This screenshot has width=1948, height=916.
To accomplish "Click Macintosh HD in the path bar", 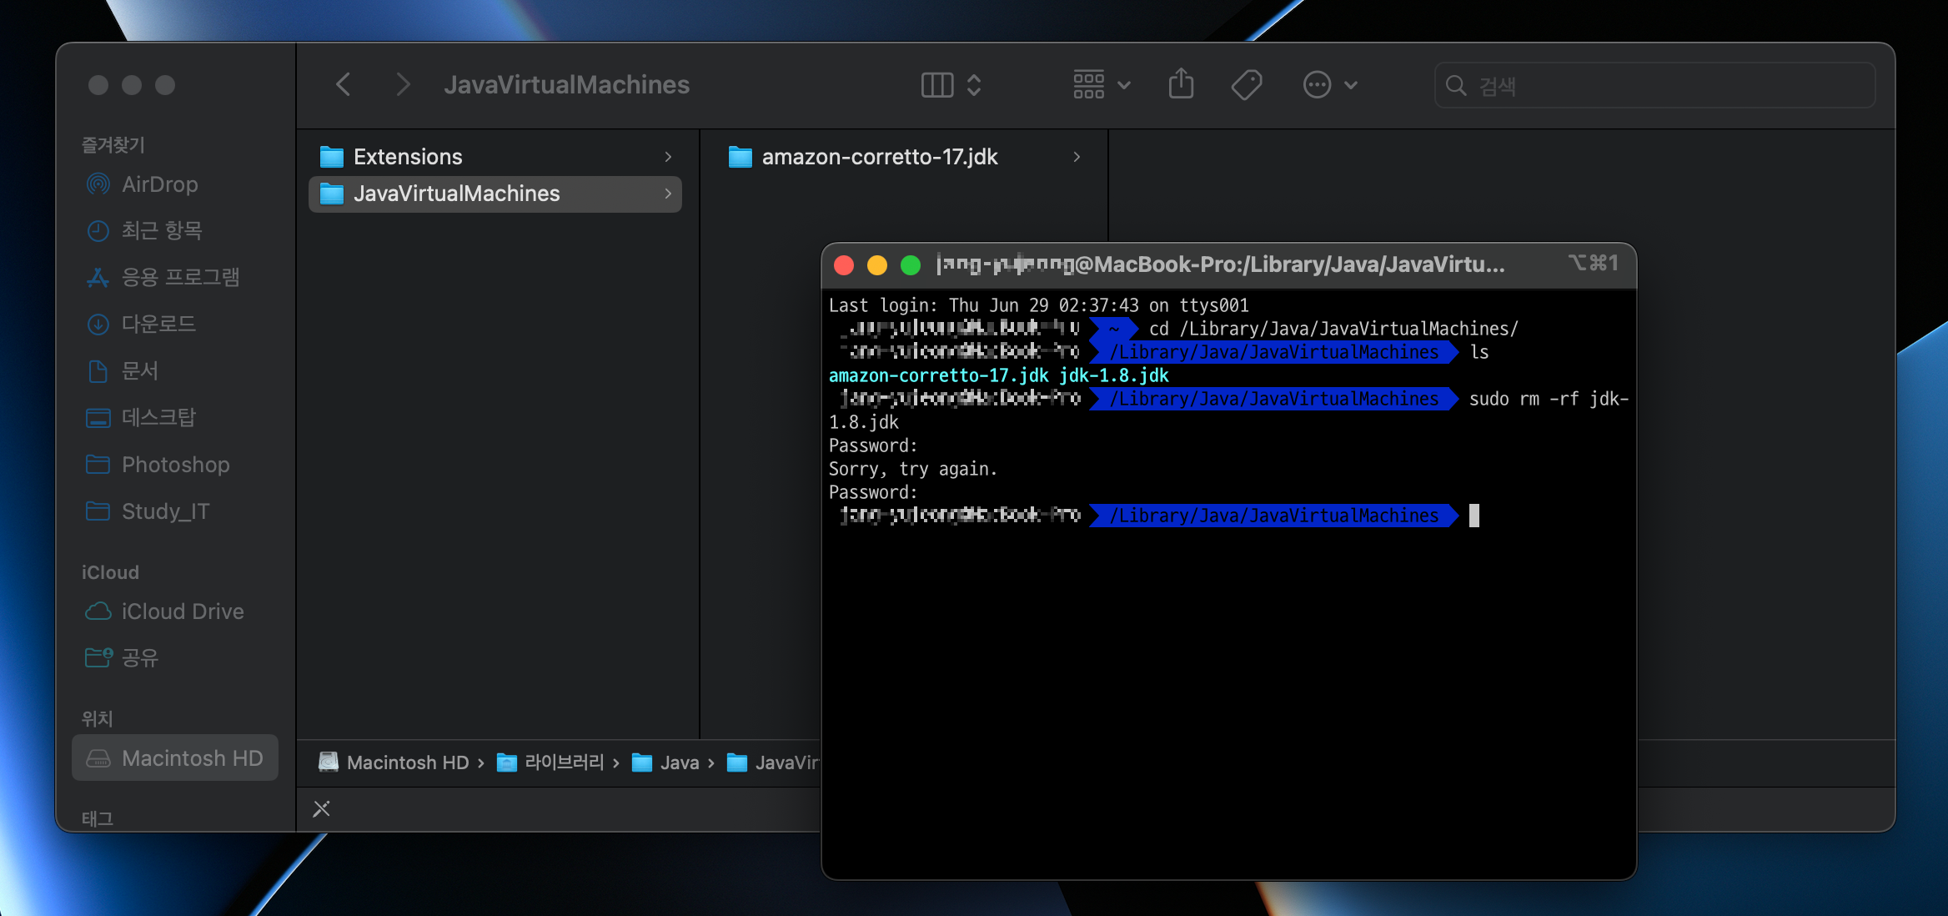I will click(x=407, y=762).
